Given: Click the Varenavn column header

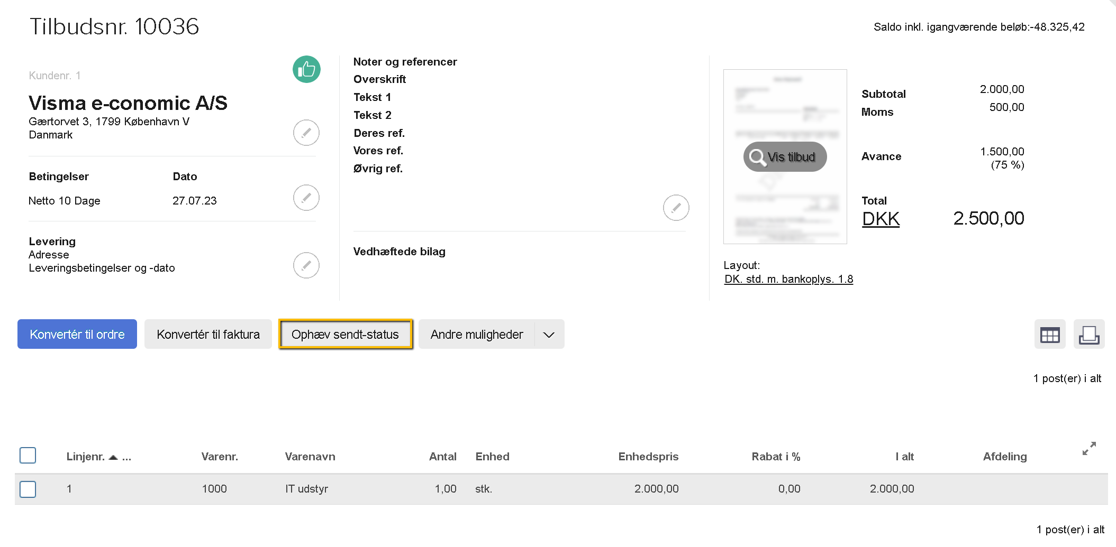Looking at the screenshot, I should pos(310,457).
